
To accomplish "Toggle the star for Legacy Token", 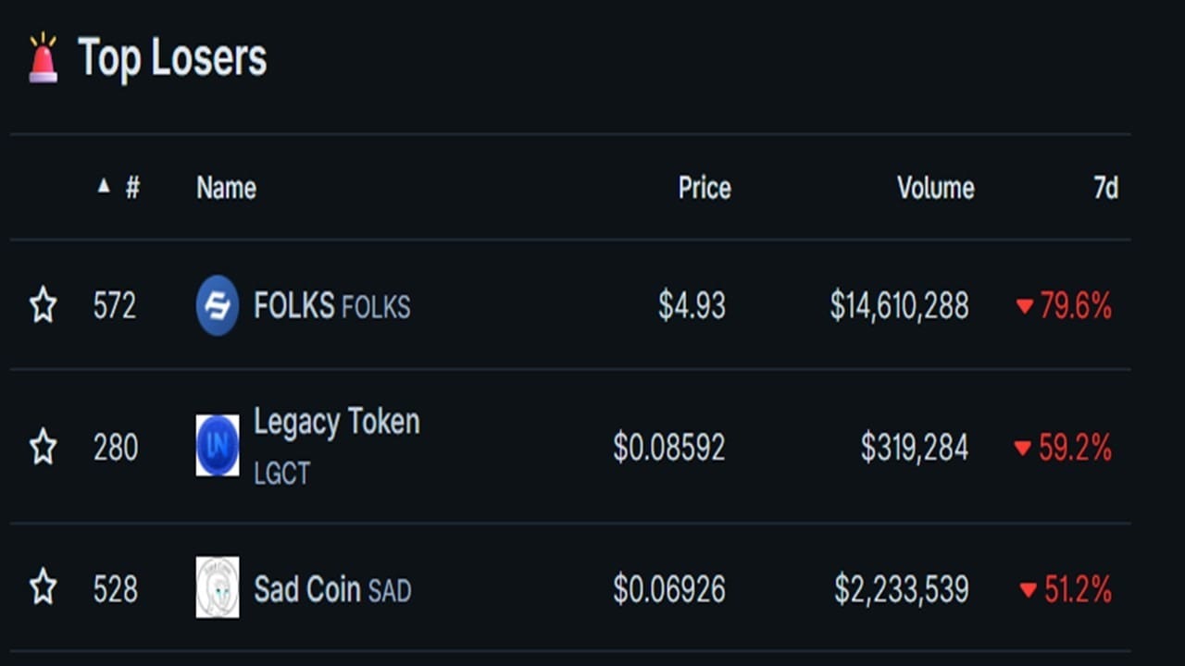I will click(43, 448).
